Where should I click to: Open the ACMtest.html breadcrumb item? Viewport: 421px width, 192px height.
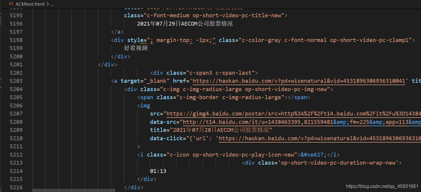(30, 4)
